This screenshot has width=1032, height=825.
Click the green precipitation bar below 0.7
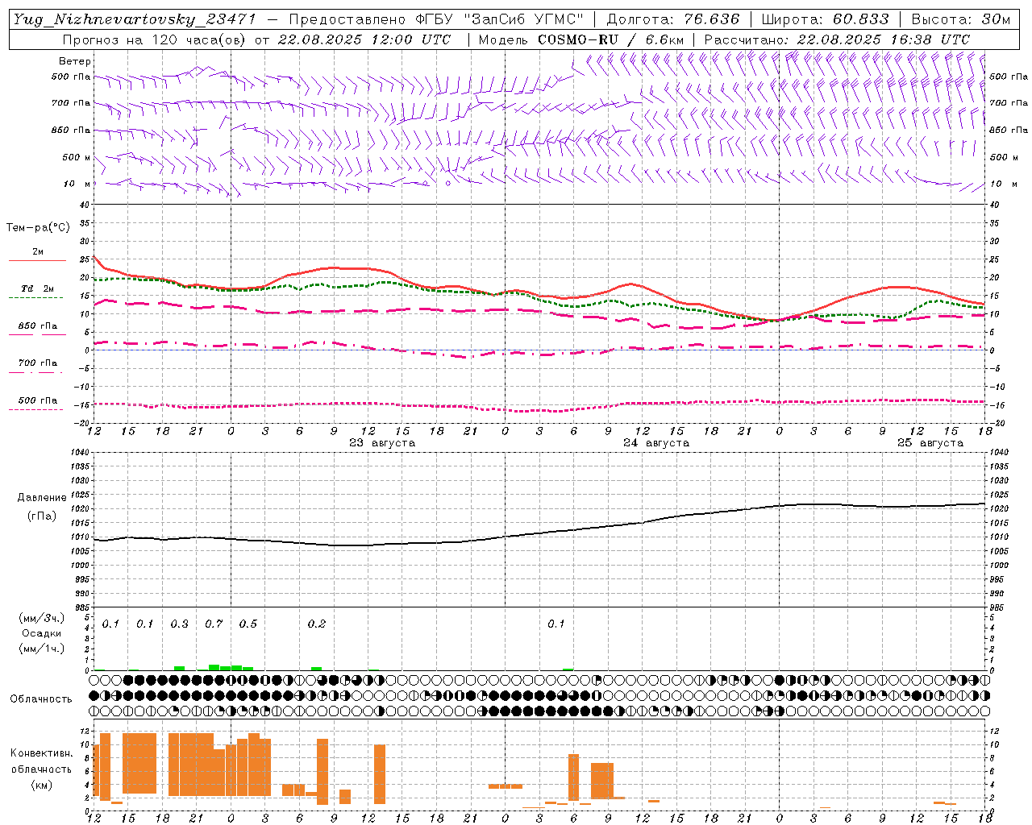214,667
